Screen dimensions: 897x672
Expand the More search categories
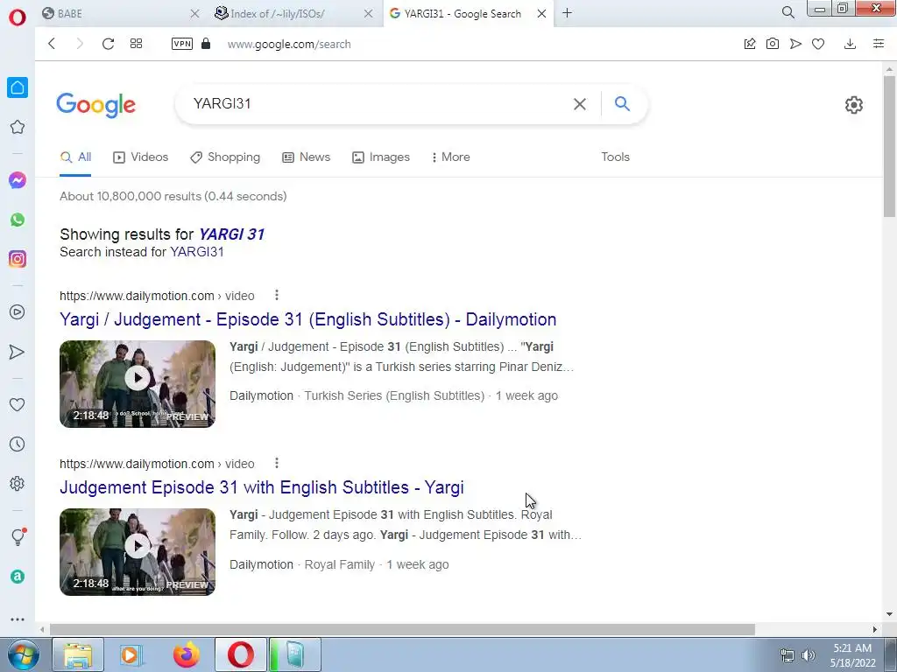[451, 157]
